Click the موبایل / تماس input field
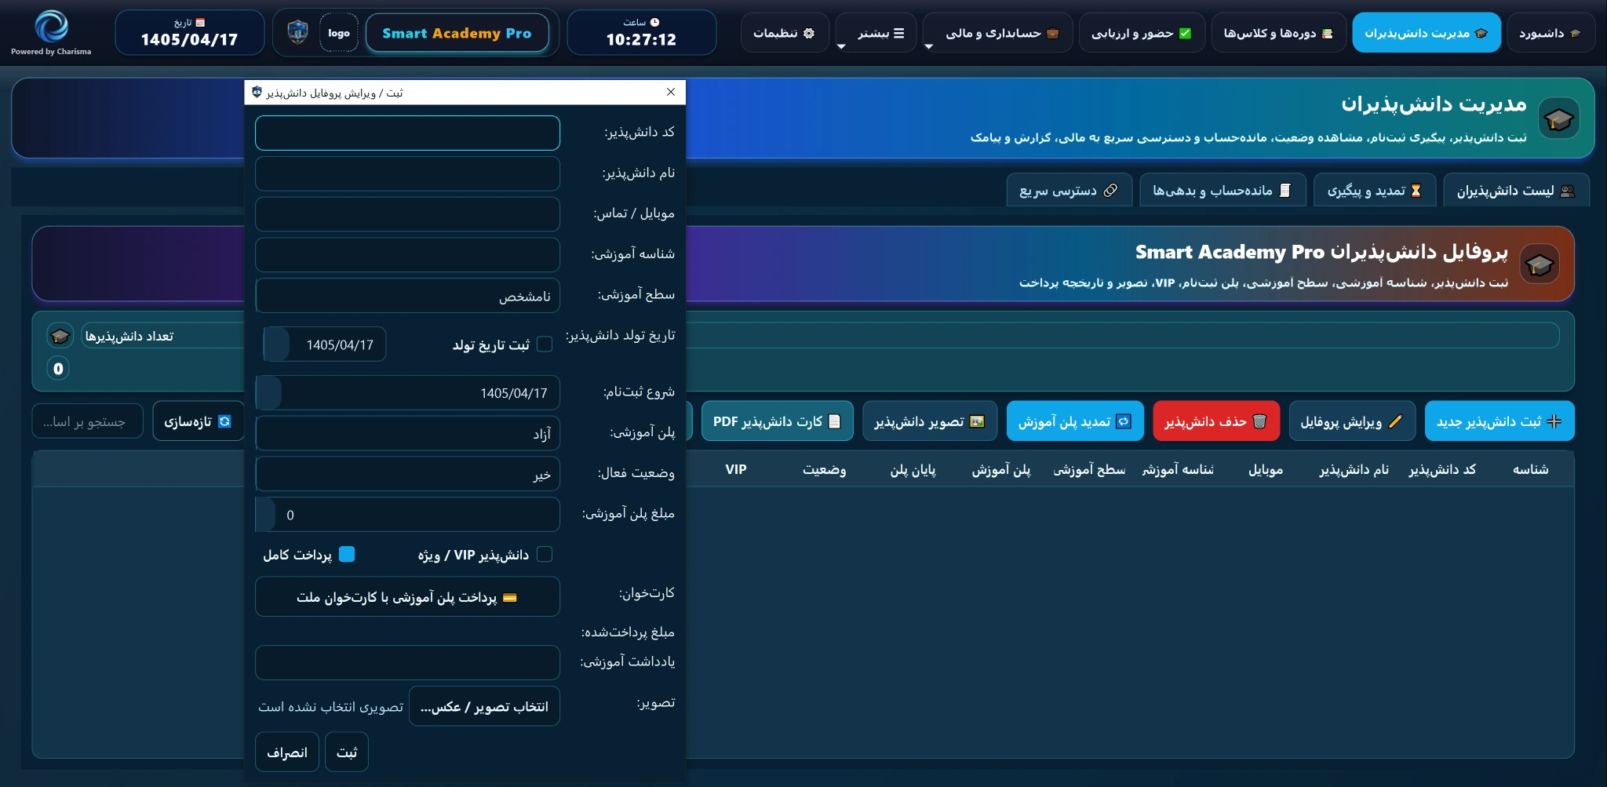 (x=407, y=214)
